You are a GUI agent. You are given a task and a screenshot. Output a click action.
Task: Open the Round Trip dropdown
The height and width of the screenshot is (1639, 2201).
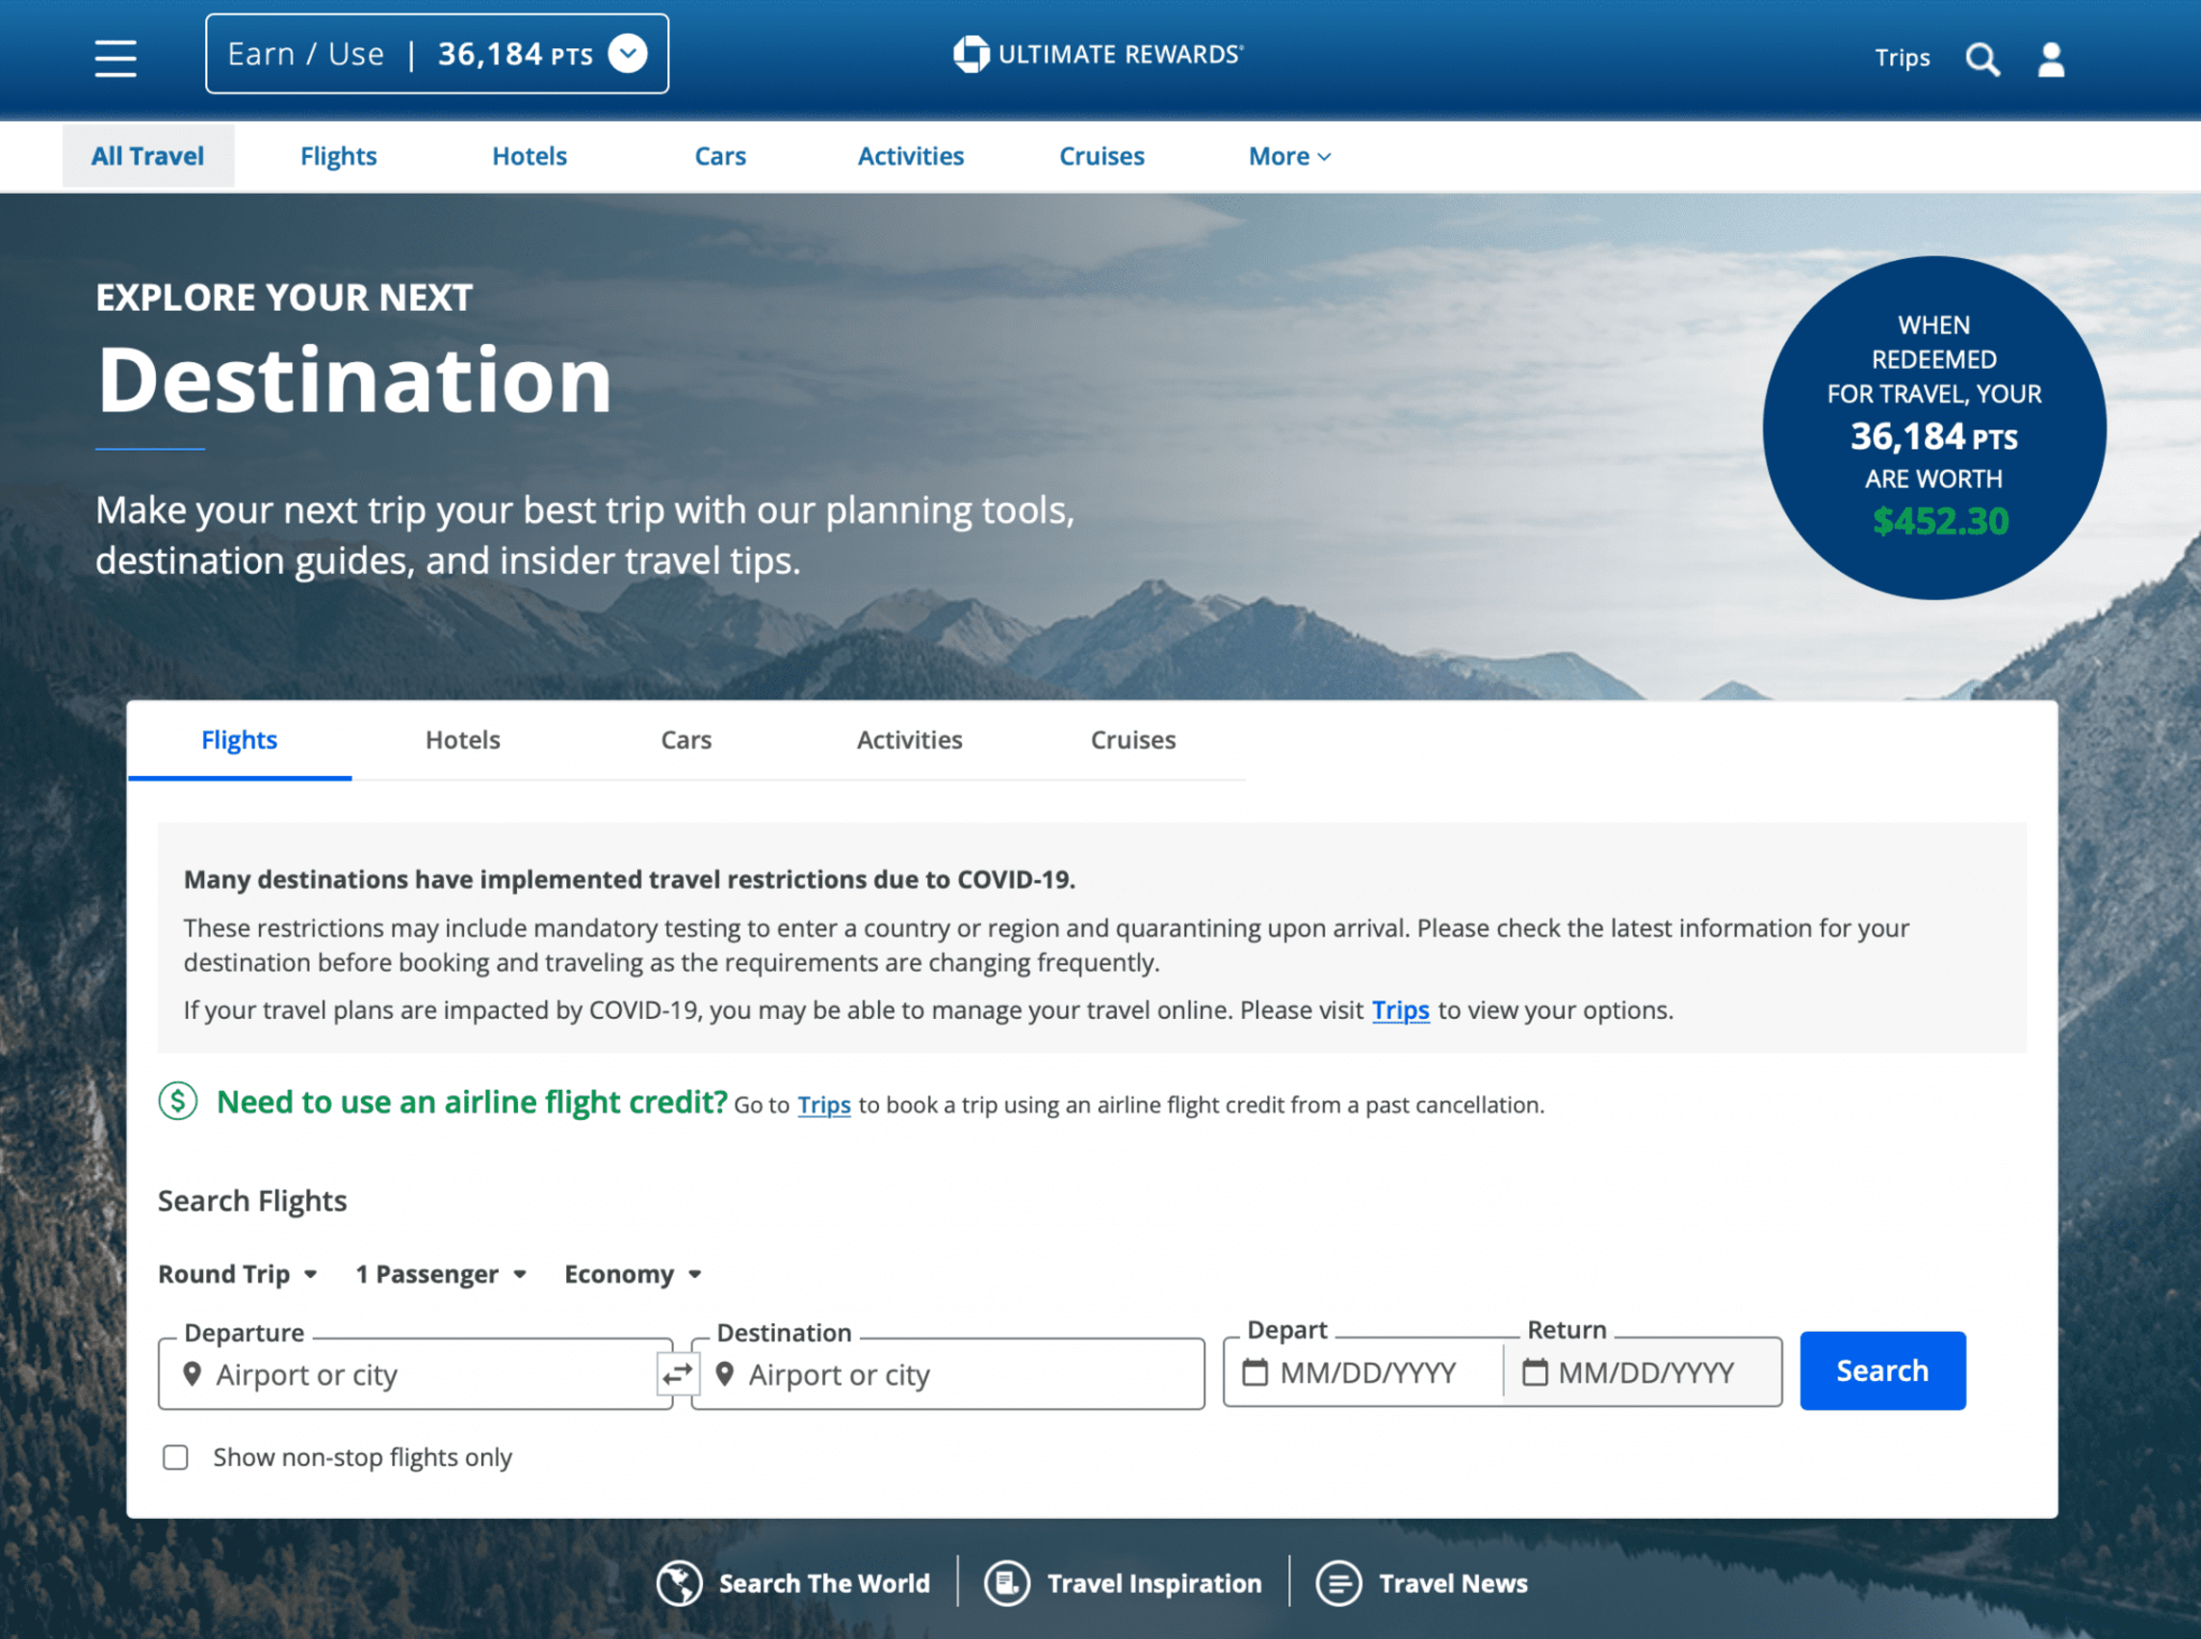pyautogui.click(x=238, y=1274)
